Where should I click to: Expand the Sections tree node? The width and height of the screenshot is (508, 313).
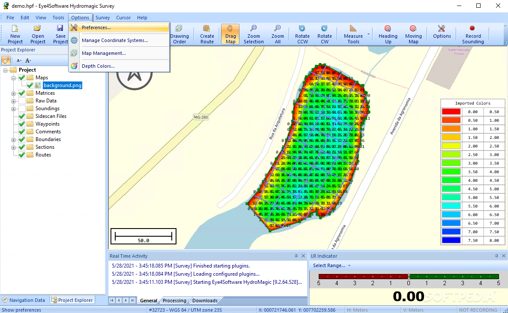tap(13, 147)
